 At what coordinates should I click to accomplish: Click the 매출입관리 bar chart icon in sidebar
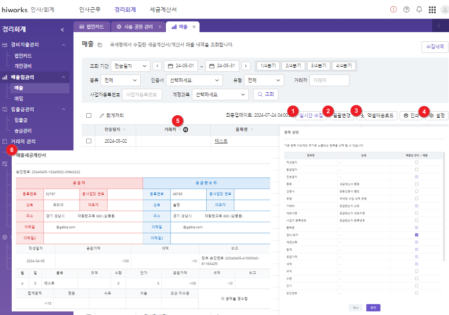[x=5, y=77]
